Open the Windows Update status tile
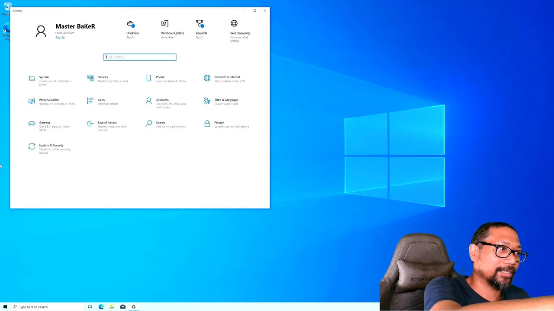The width and height of the screenshot is (554, 311). pos(172,29)
